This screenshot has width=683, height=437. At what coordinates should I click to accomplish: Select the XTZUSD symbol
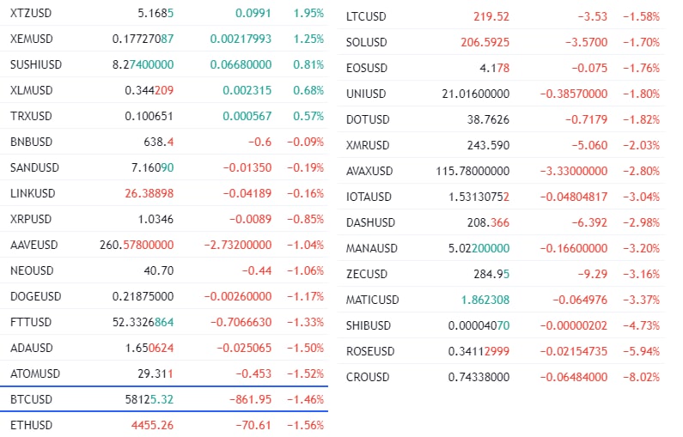(31, 13)
